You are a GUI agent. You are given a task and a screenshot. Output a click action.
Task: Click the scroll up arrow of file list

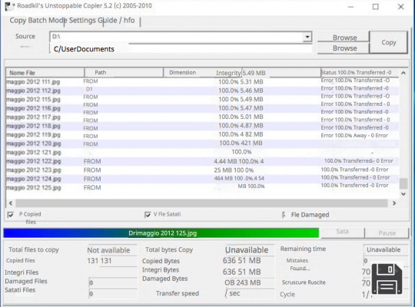(x=403, y=73)
